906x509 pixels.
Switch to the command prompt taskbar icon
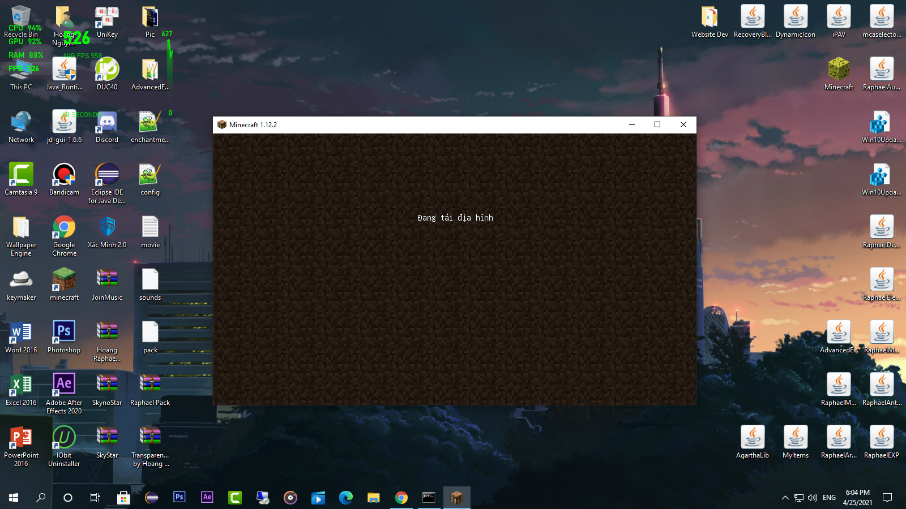[x=429, y=498]
